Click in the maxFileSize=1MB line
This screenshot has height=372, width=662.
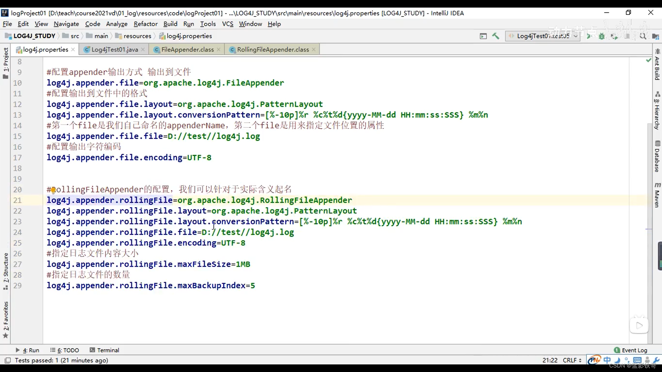click(x=148, y=264)
